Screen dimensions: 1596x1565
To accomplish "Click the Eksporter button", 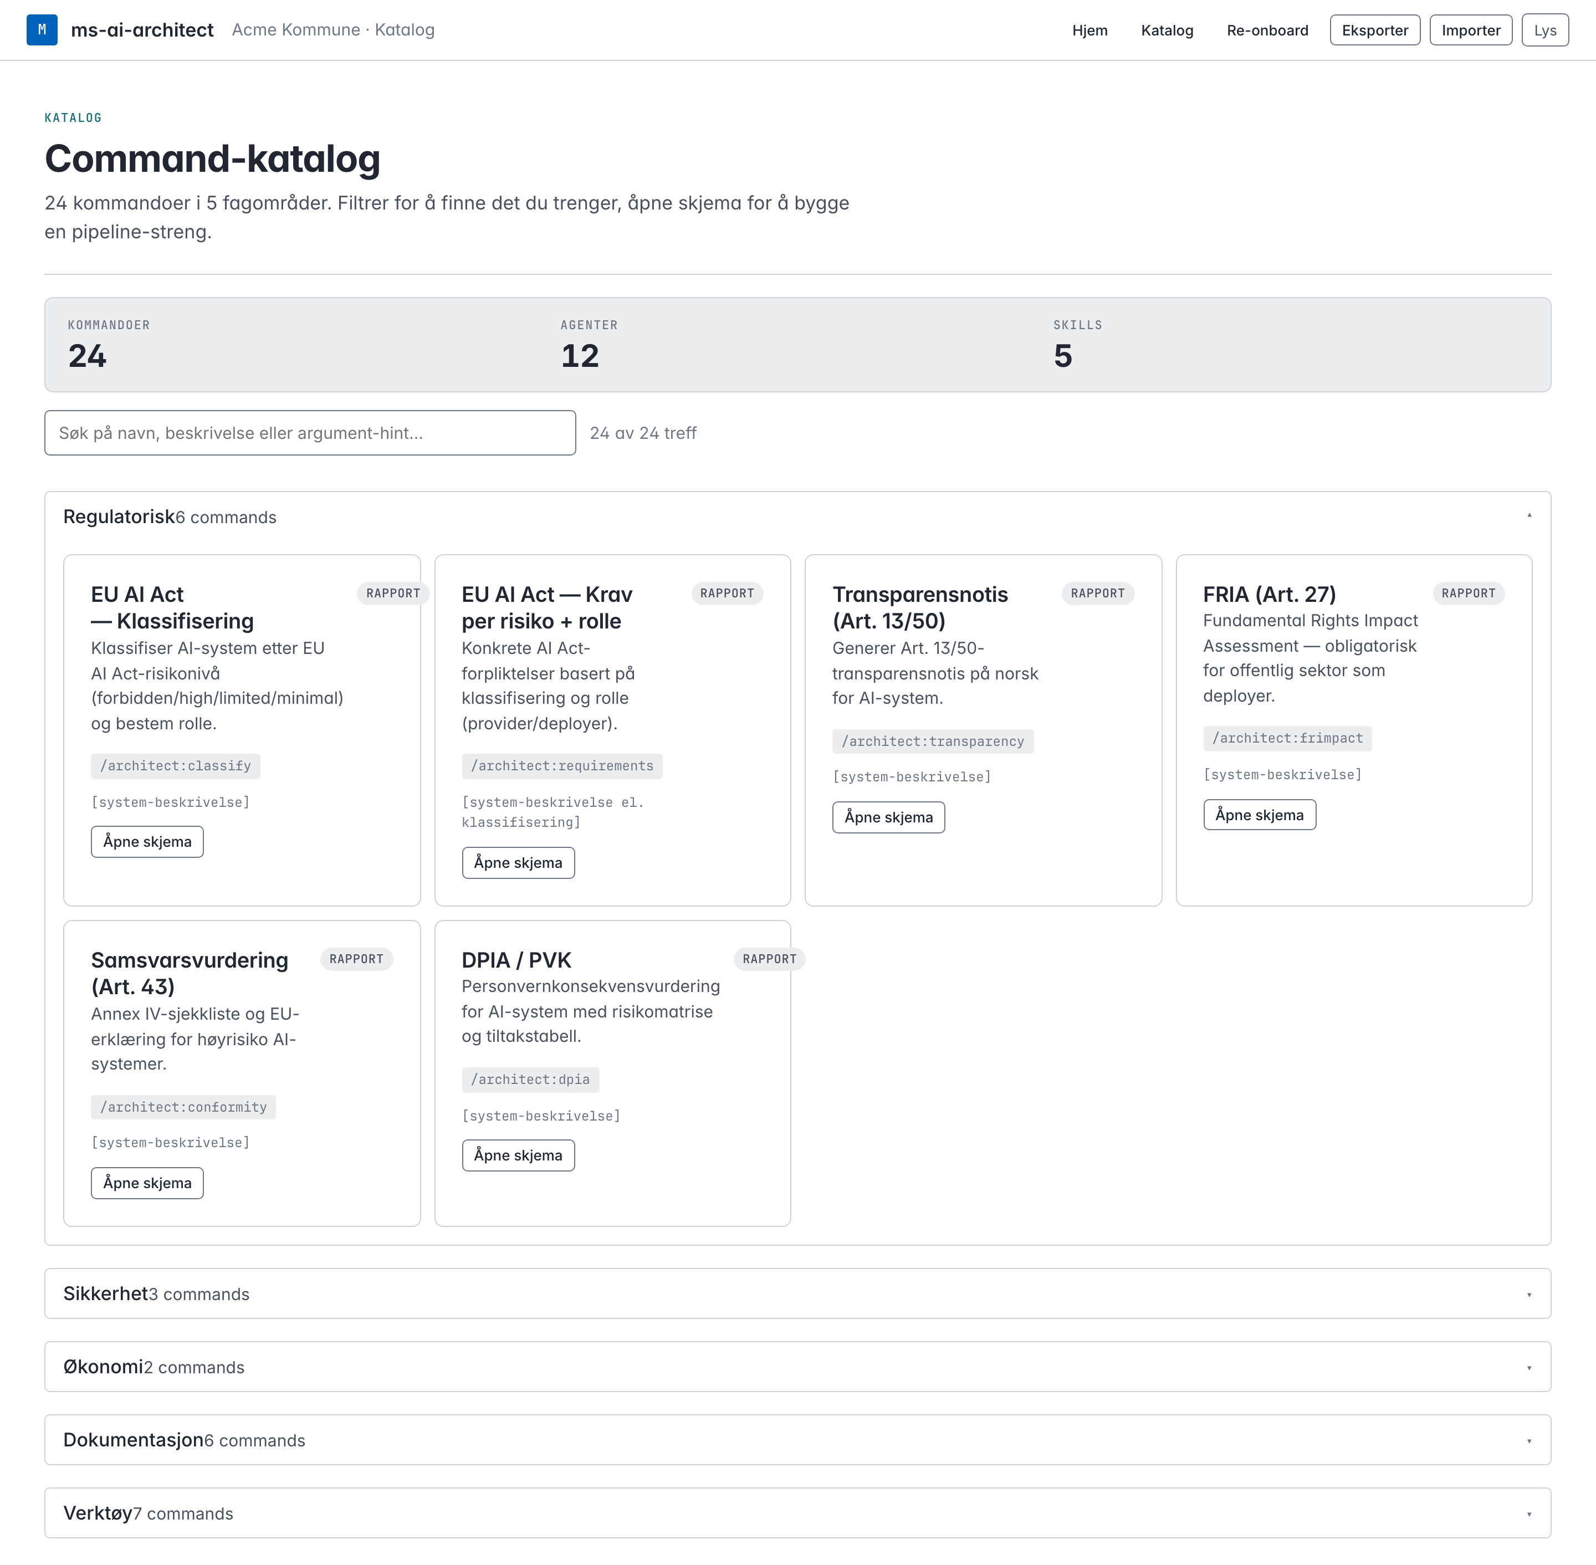I will (1375, 30).
